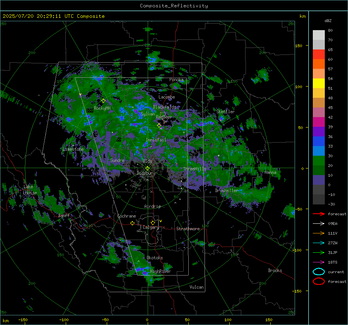Click the HighRiver town label
Image resolution: width=348 pixels, height=325 pixels.
click(x=160, y=271)
